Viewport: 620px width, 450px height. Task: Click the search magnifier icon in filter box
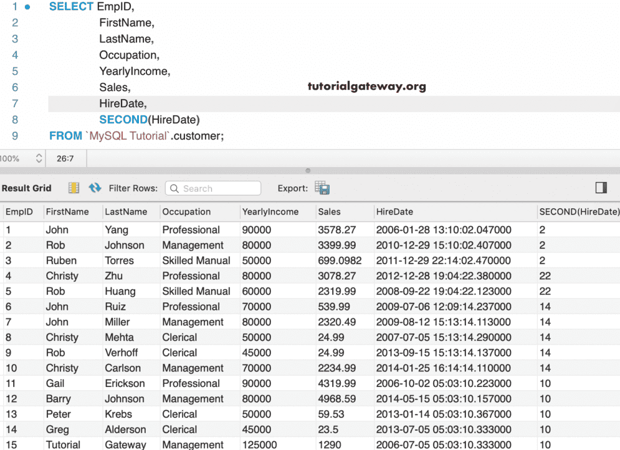(174, 188)
